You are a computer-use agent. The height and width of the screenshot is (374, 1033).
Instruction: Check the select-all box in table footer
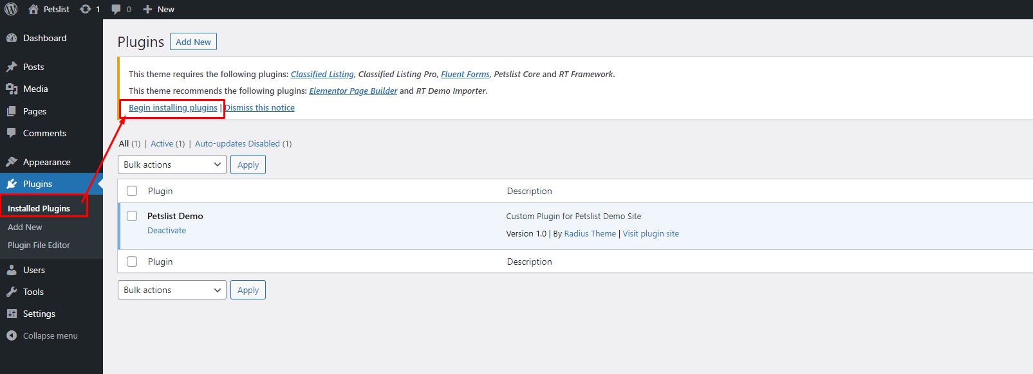pyautogui.click(x=132, y=262)
